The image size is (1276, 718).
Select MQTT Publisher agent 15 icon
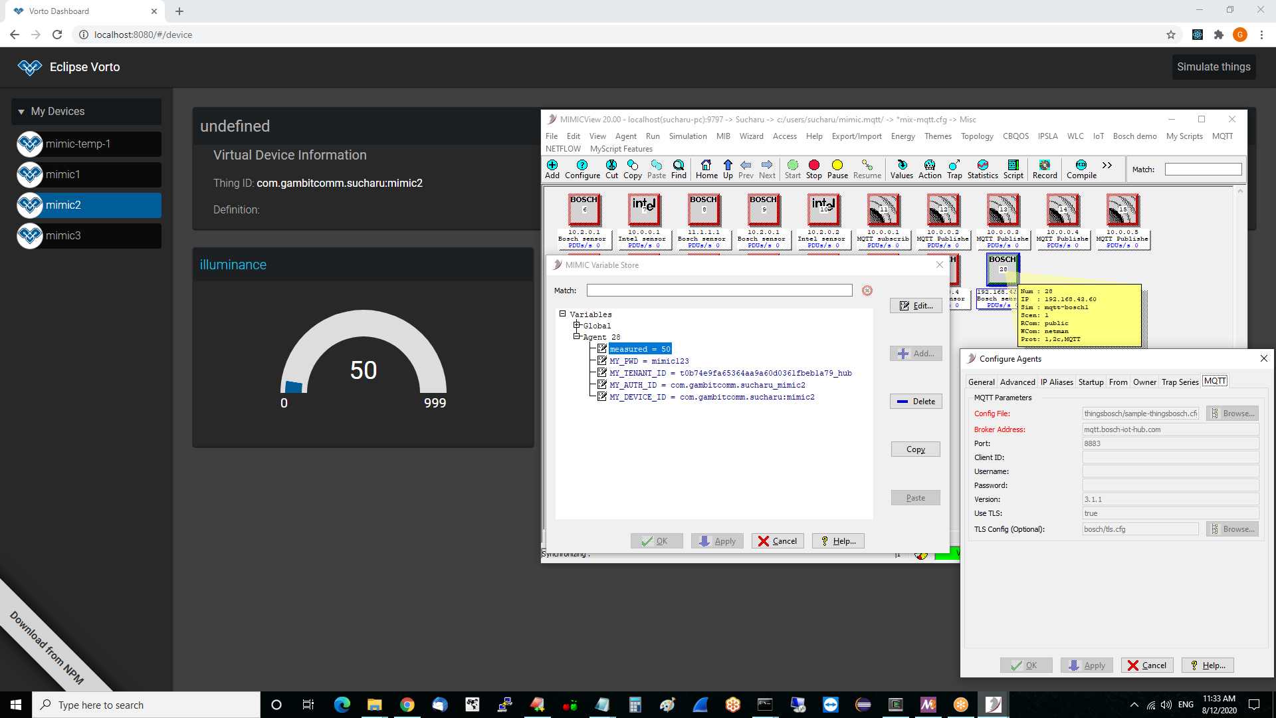[1122, 210]
